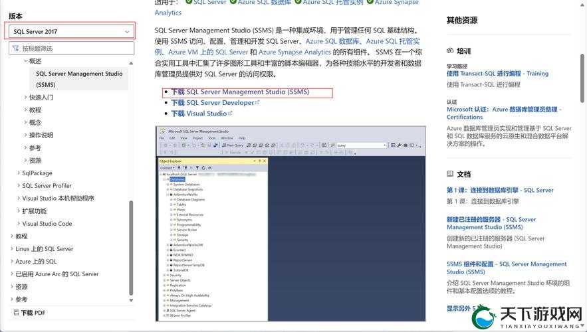Expand Visual Studio 本机帮助程序 node
The width and height of the screenshot is (587, 332).
coord(19,198)
